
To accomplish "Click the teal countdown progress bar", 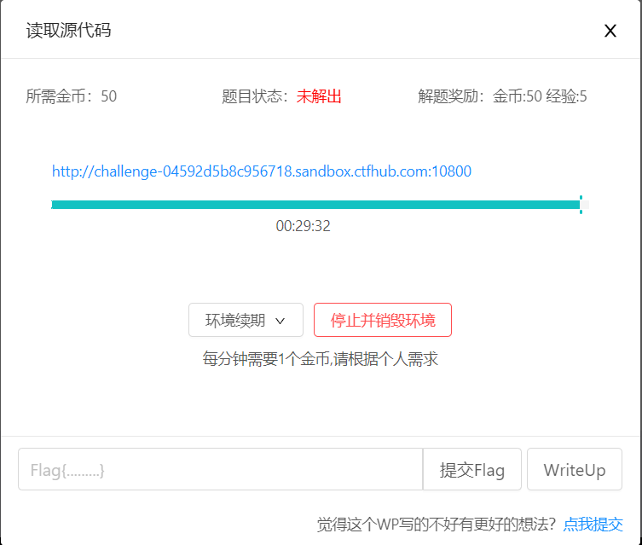I will coord(315,205).
